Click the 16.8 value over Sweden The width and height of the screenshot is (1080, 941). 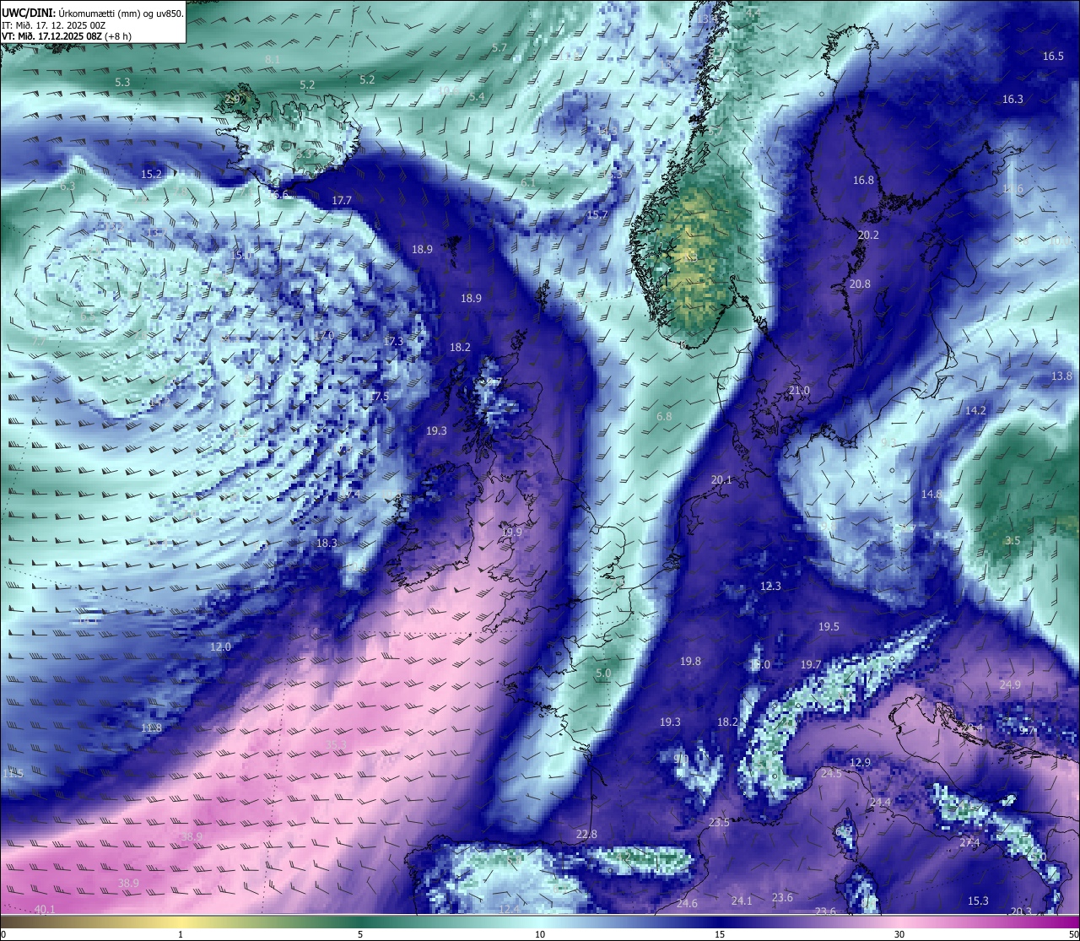863,180
